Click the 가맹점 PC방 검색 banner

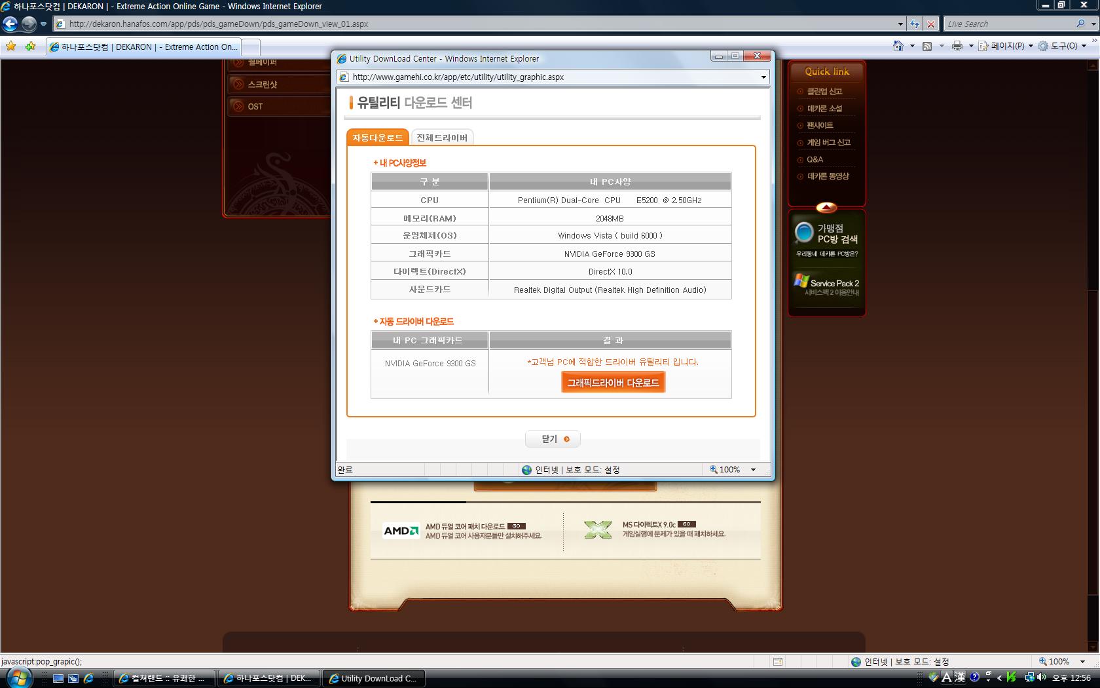pyautogui.click(x=827, y=239)
